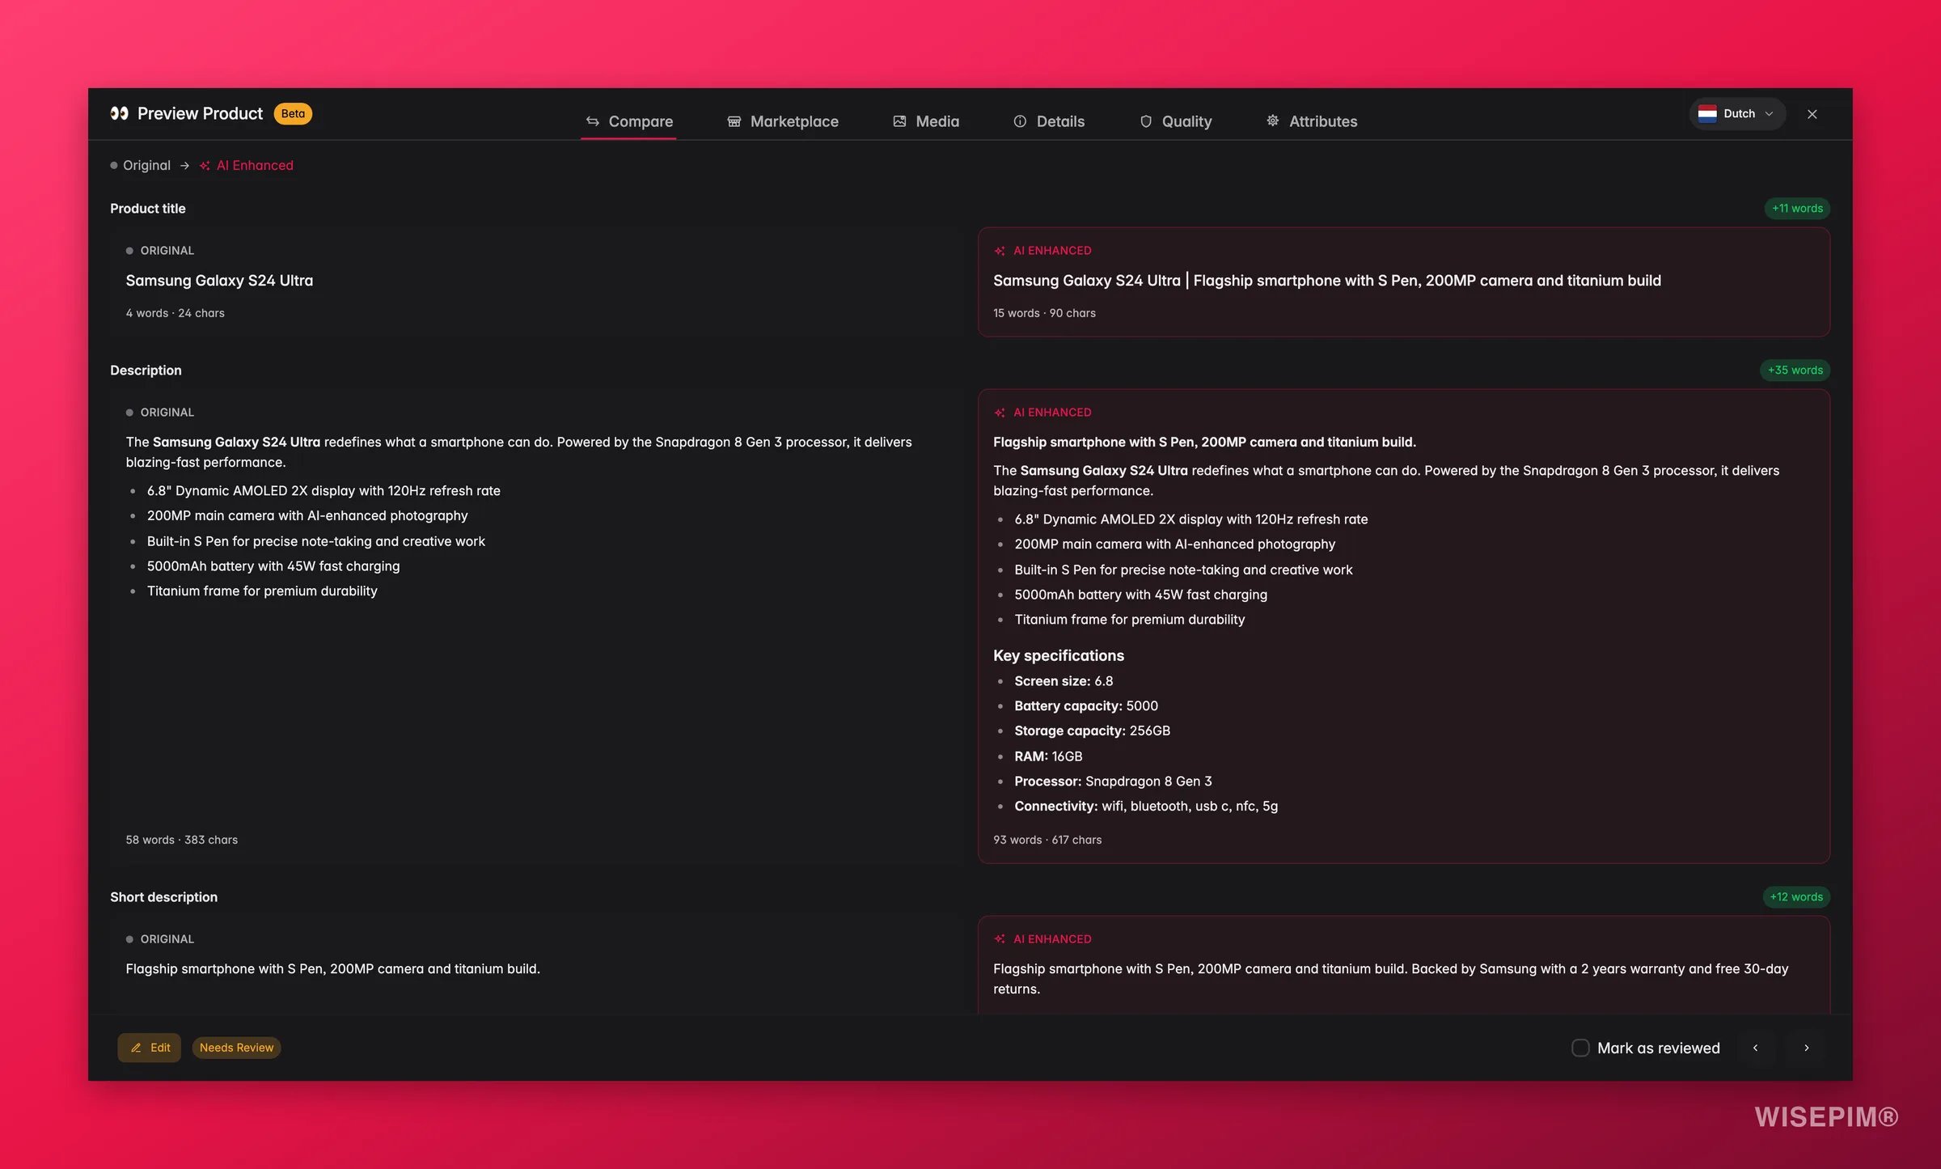
Task: Click the Preview Product eyes logo
Action: click(x=120, y=113)
